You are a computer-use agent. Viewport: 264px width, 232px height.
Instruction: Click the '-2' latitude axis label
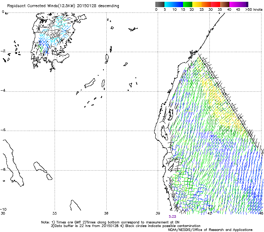[x=3, y=51]
